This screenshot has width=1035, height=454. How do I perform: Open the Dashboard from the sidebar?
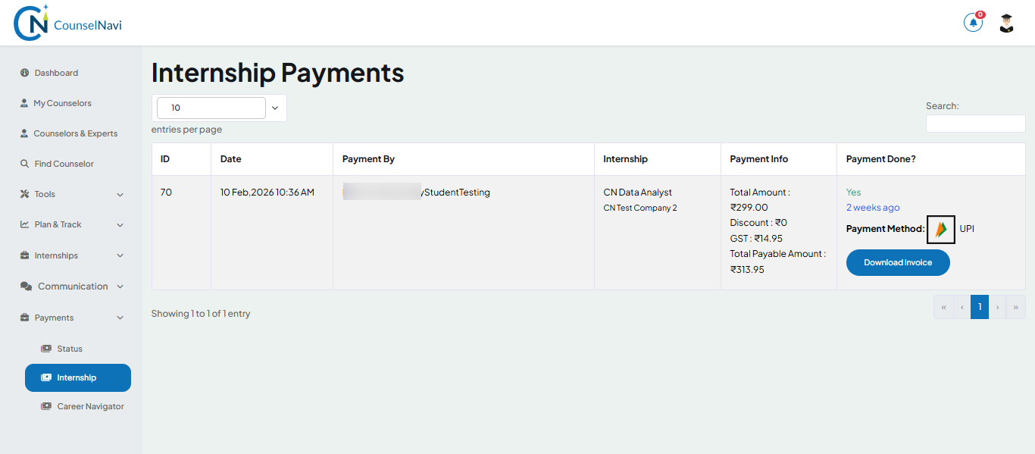point(57,72)
